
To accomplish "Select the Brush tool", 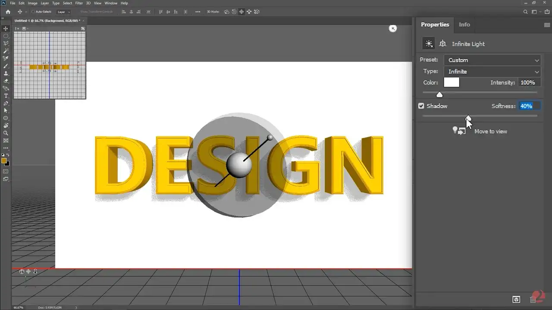I will pos(6,66).
